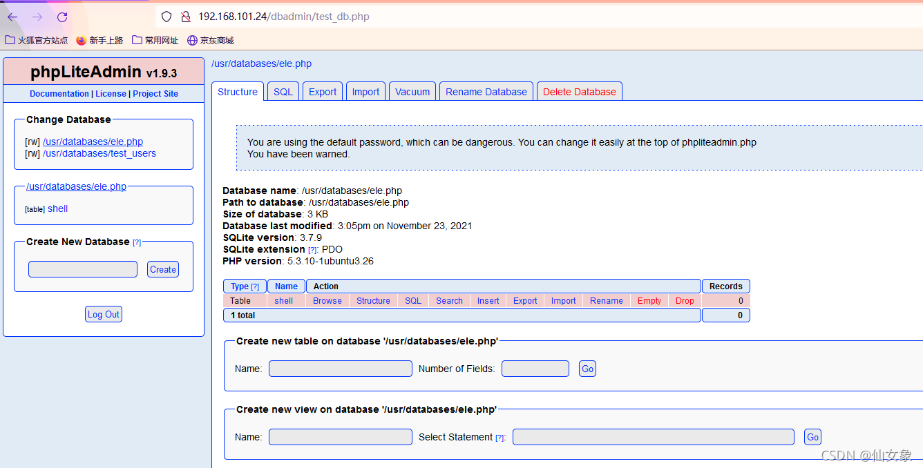This screenshot has height=468, width=923.
Task: Select the /usr/databases/test_users database
Action: pyautogui.click(x=99, y=153)
